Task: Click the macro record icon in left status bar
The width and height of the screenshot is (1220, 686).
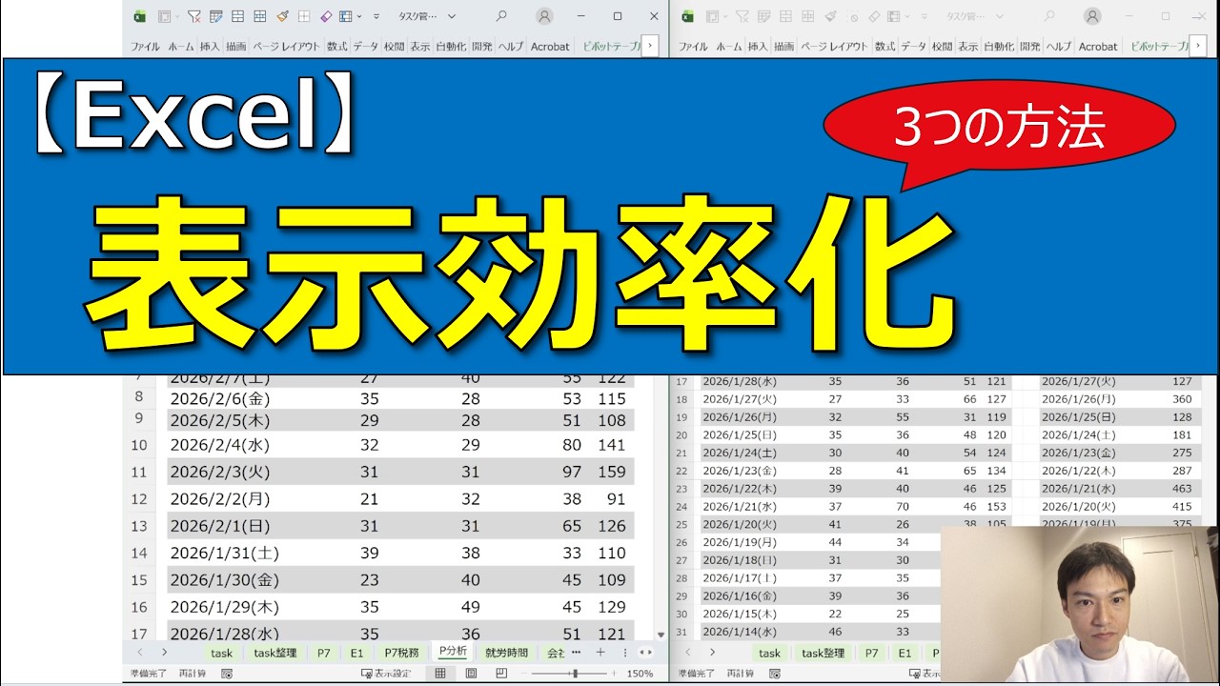Action: click(227, 674)
